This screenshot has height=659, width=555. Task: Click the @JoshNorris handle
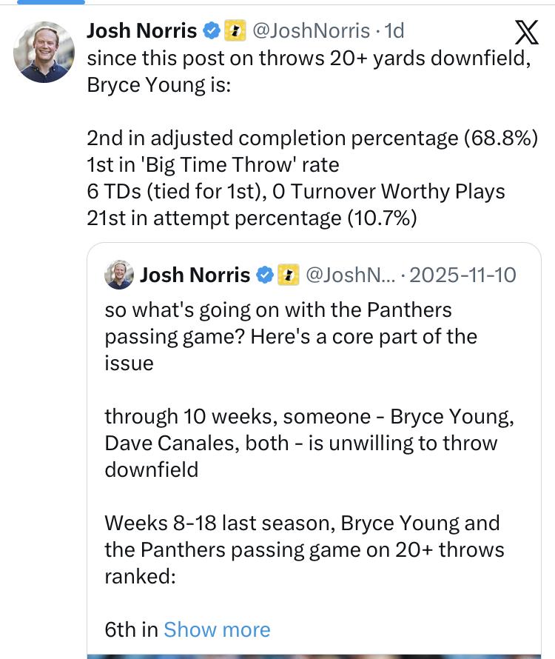[x=311, y=30]
